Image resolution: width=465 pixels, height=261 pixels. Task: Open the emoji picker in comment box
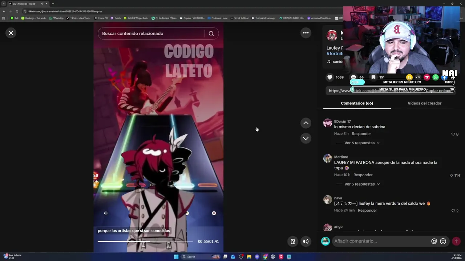(x=443, y=241)
